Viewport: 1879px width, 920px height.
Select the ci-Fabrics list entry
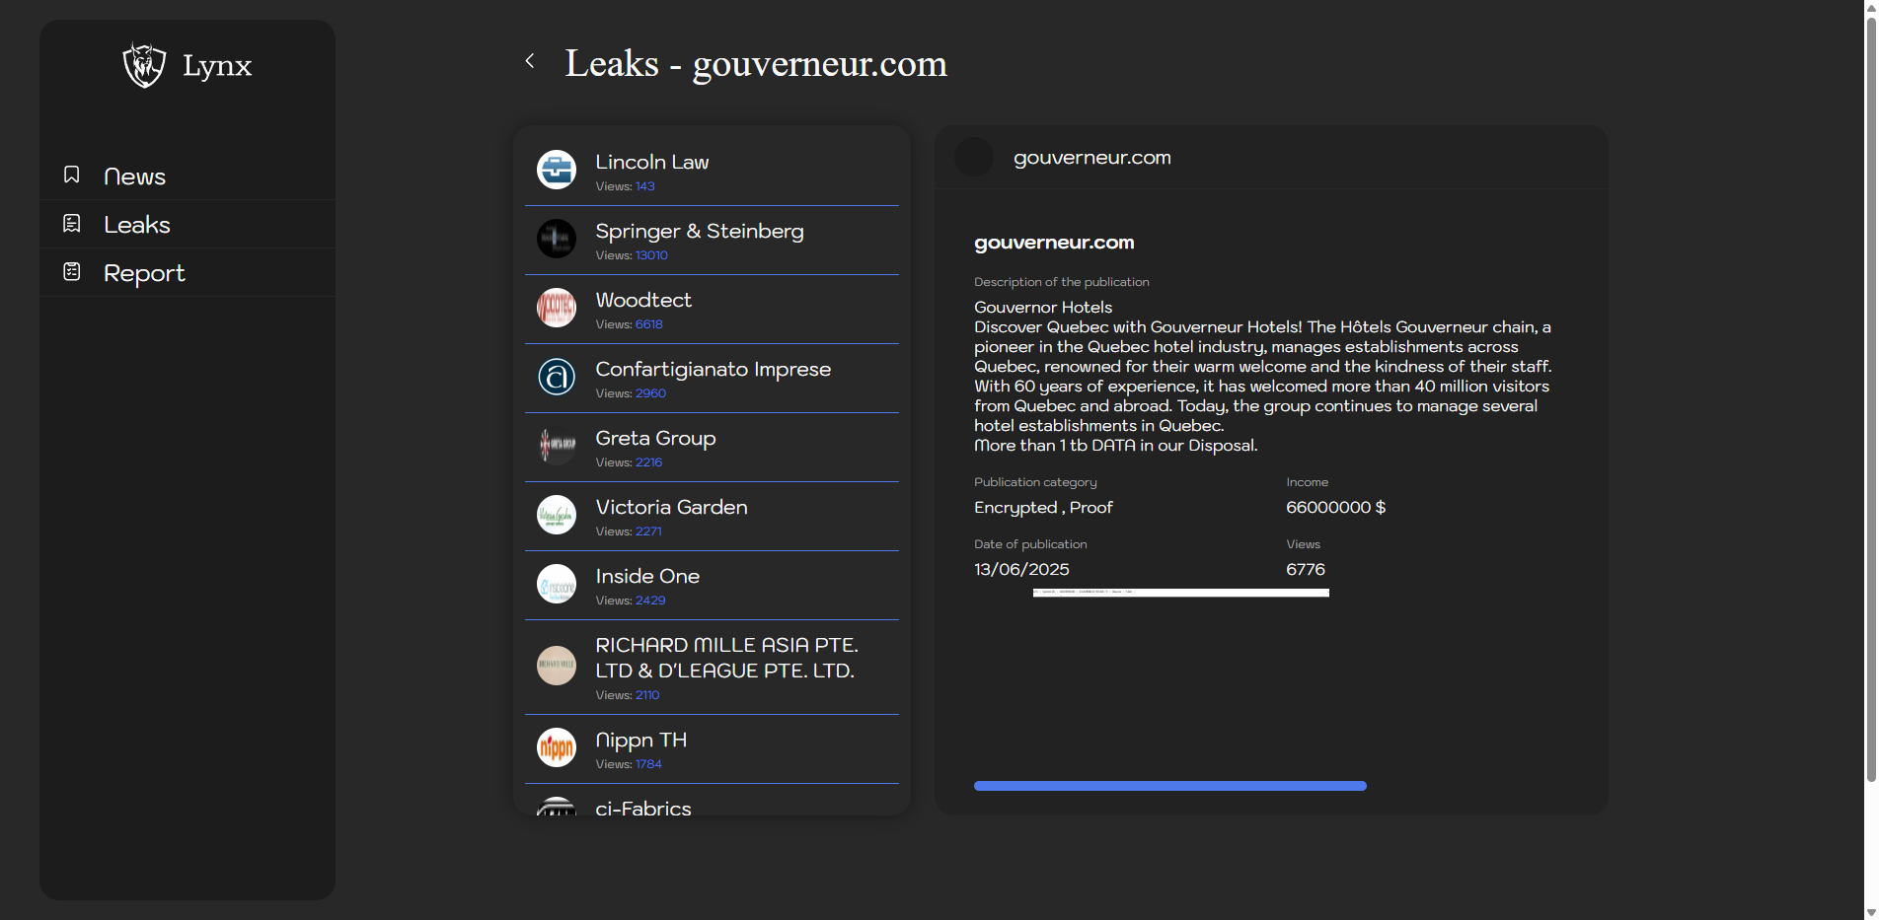(x=643, y=808)
